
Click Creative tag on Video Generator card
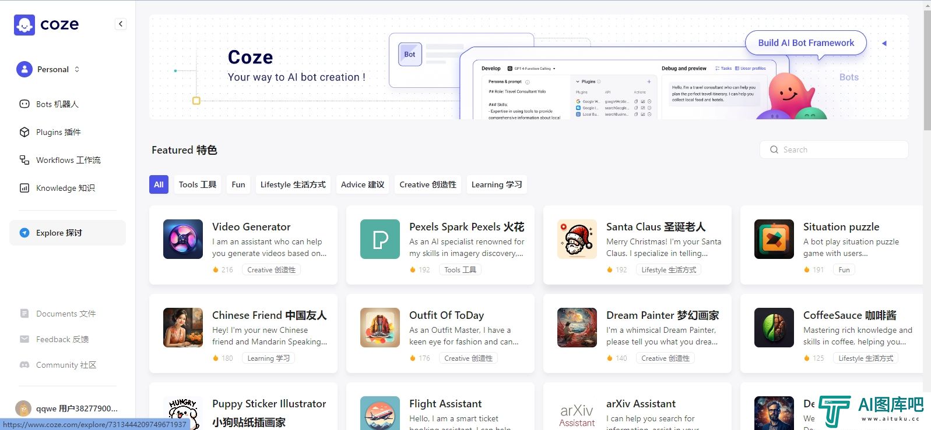[271, 270]
